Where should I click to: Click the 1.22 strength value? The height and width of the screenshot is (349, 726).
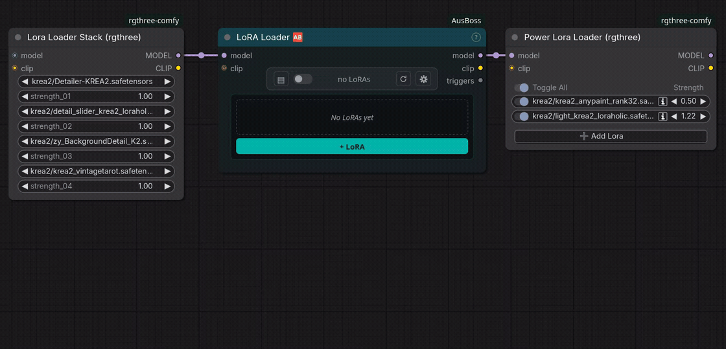point(688,116)
